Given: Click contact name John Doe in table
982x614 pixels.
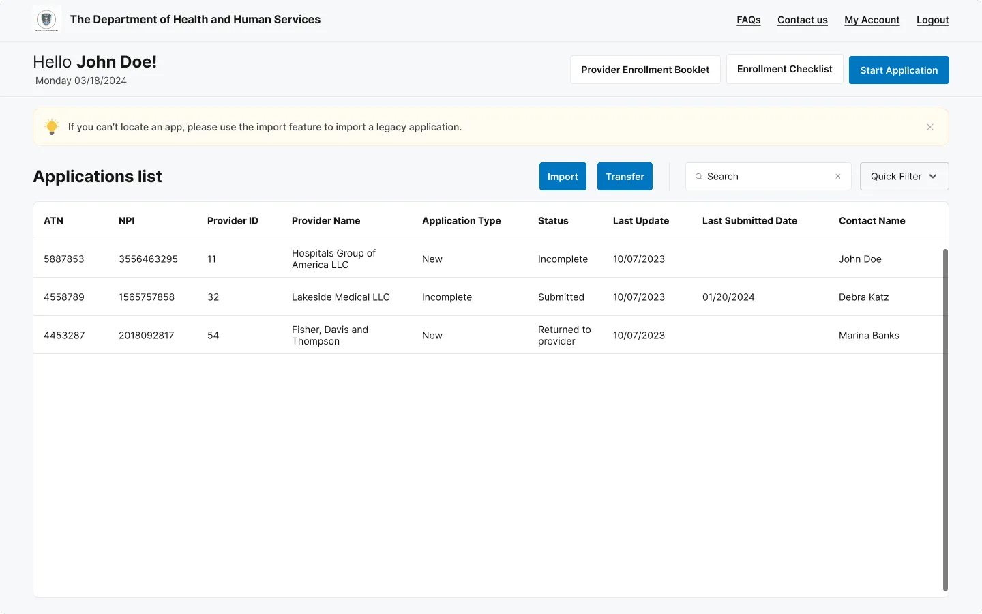Looking at the screenshot, I should (860, 259).
